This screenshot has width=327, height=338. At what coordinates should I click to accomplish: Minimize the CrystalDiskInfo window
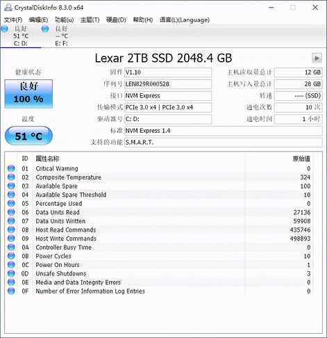tap(271, 8)
